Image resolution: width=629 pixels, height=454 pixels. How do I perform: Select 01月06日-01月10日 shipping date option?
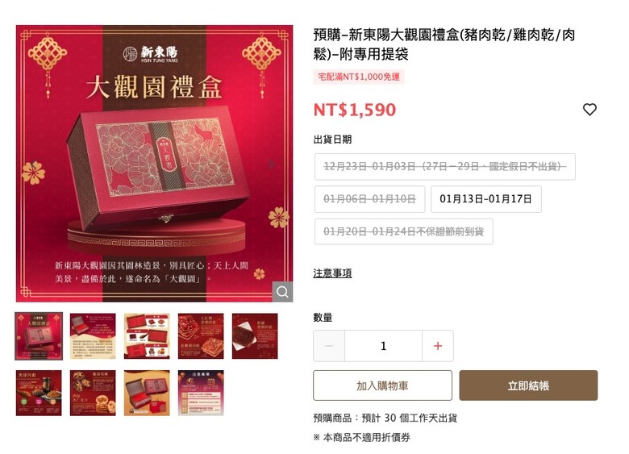[369, 199]
